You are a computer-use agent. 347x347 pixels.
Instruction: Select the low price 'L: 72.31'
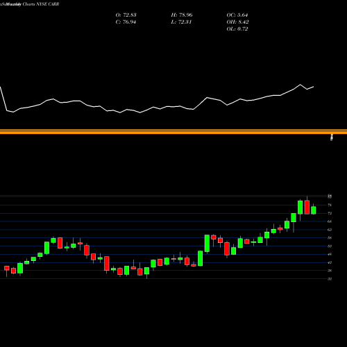pyautogui.click(x=181, y=22)
